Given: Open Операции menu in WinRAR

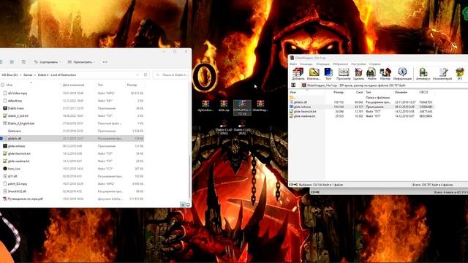Looking at the screenshot, I should click(x=322, y=64).
